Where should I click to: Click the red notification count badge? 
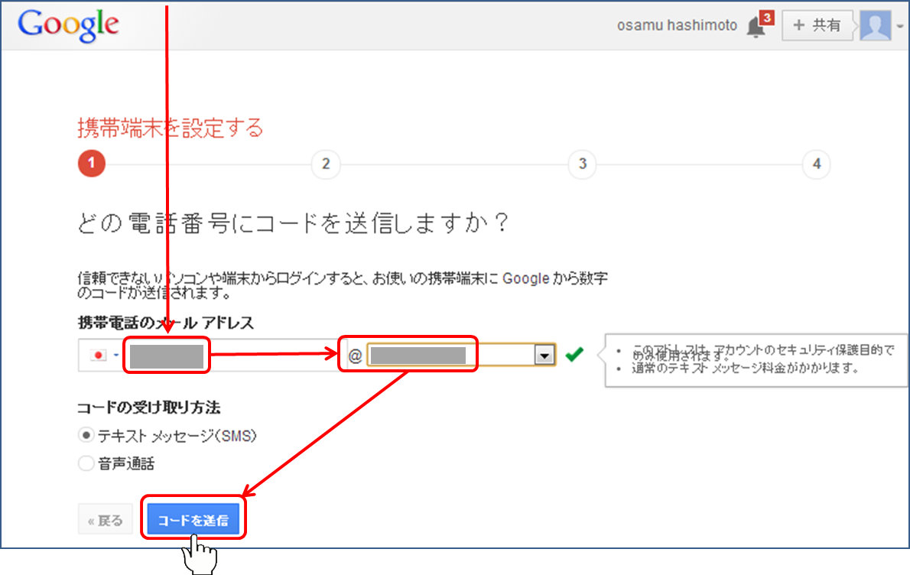point(767,17)
